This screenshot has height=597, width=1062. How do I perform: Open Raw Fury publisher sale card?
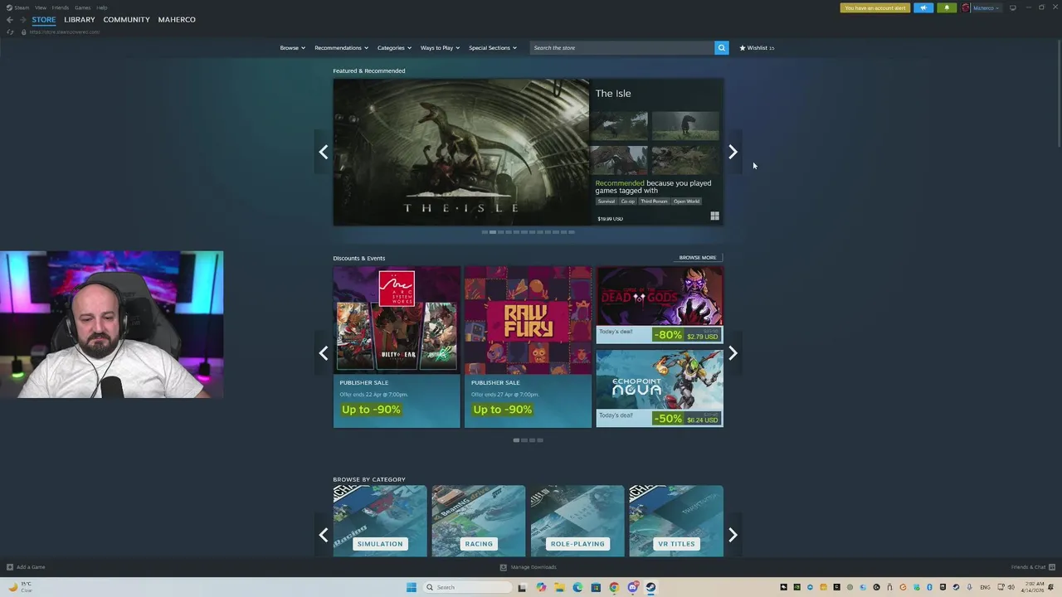(x=528, y=347)
